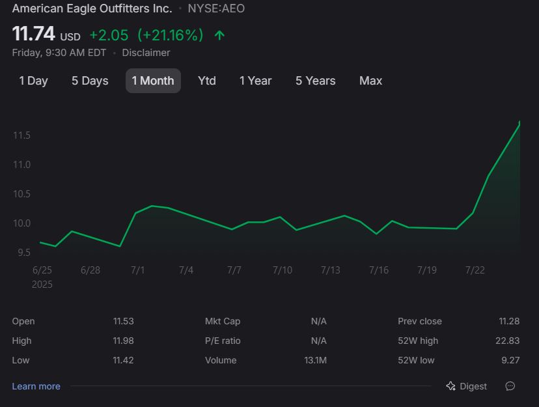Click the 52W low value 9.27

click(x=510, y=360)
